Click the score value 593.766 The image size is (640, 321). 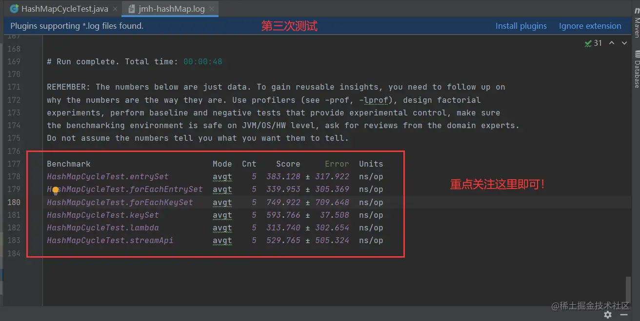point(283,215)
